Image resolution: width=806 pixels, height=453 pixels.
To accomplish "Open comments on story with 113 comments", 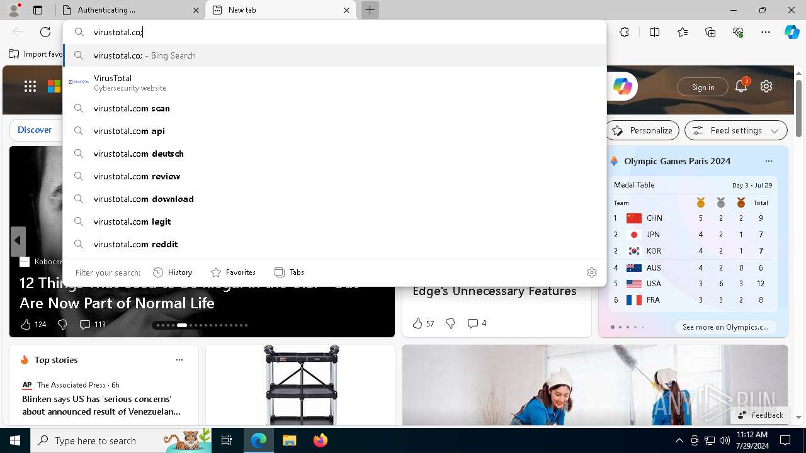I will pyautogui.click(x=93, y=325).
